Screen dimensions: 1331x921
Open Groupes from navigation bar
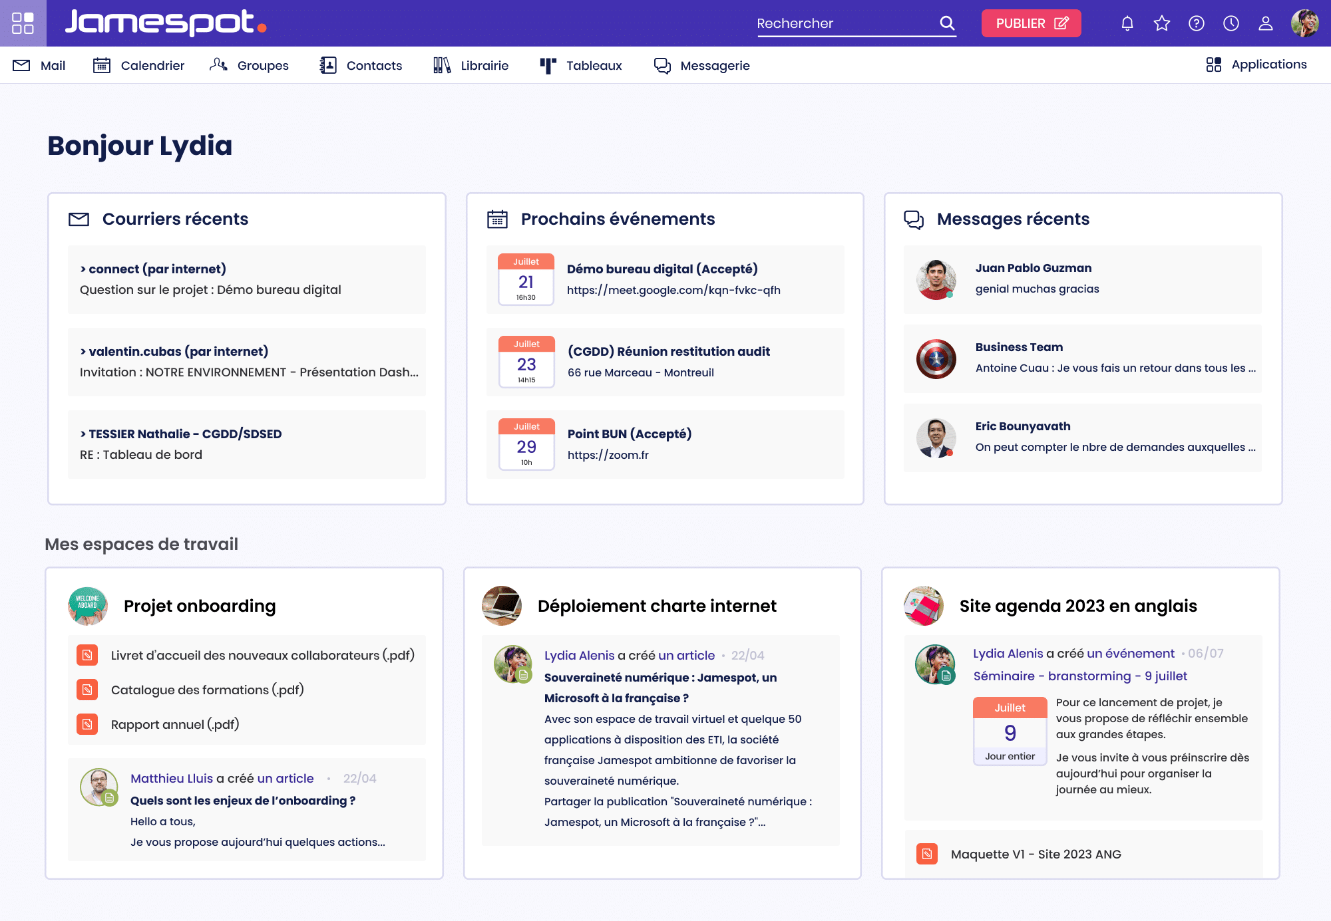click(249, 65)
